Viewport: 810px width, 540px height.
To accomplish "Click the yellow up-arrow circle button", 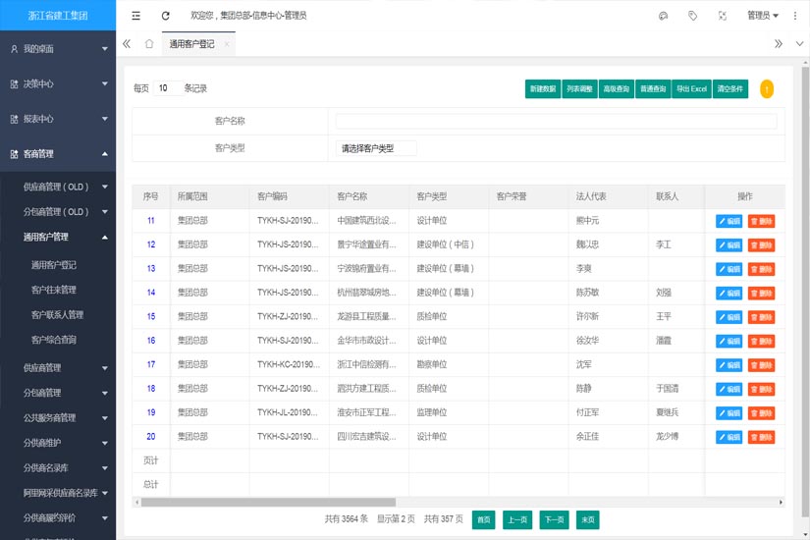I will pyautogui.click(x=766, y=89).
